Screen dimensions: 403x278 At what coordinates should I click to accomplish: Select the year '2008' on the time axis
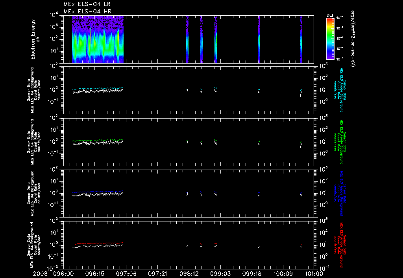click(x=40, y=274)
